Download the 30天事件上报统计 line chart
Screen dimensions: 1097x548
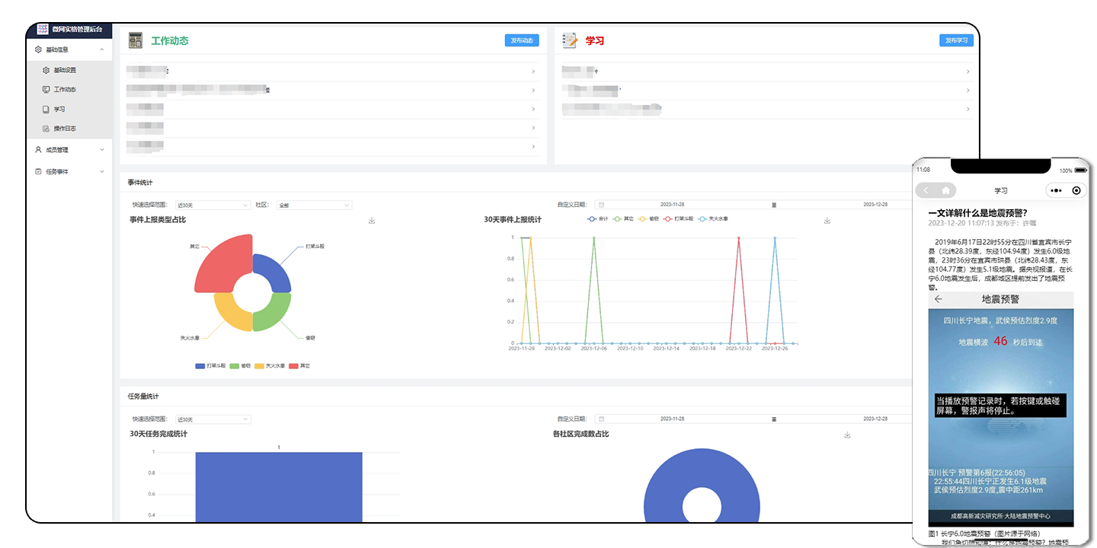point(827,221)
